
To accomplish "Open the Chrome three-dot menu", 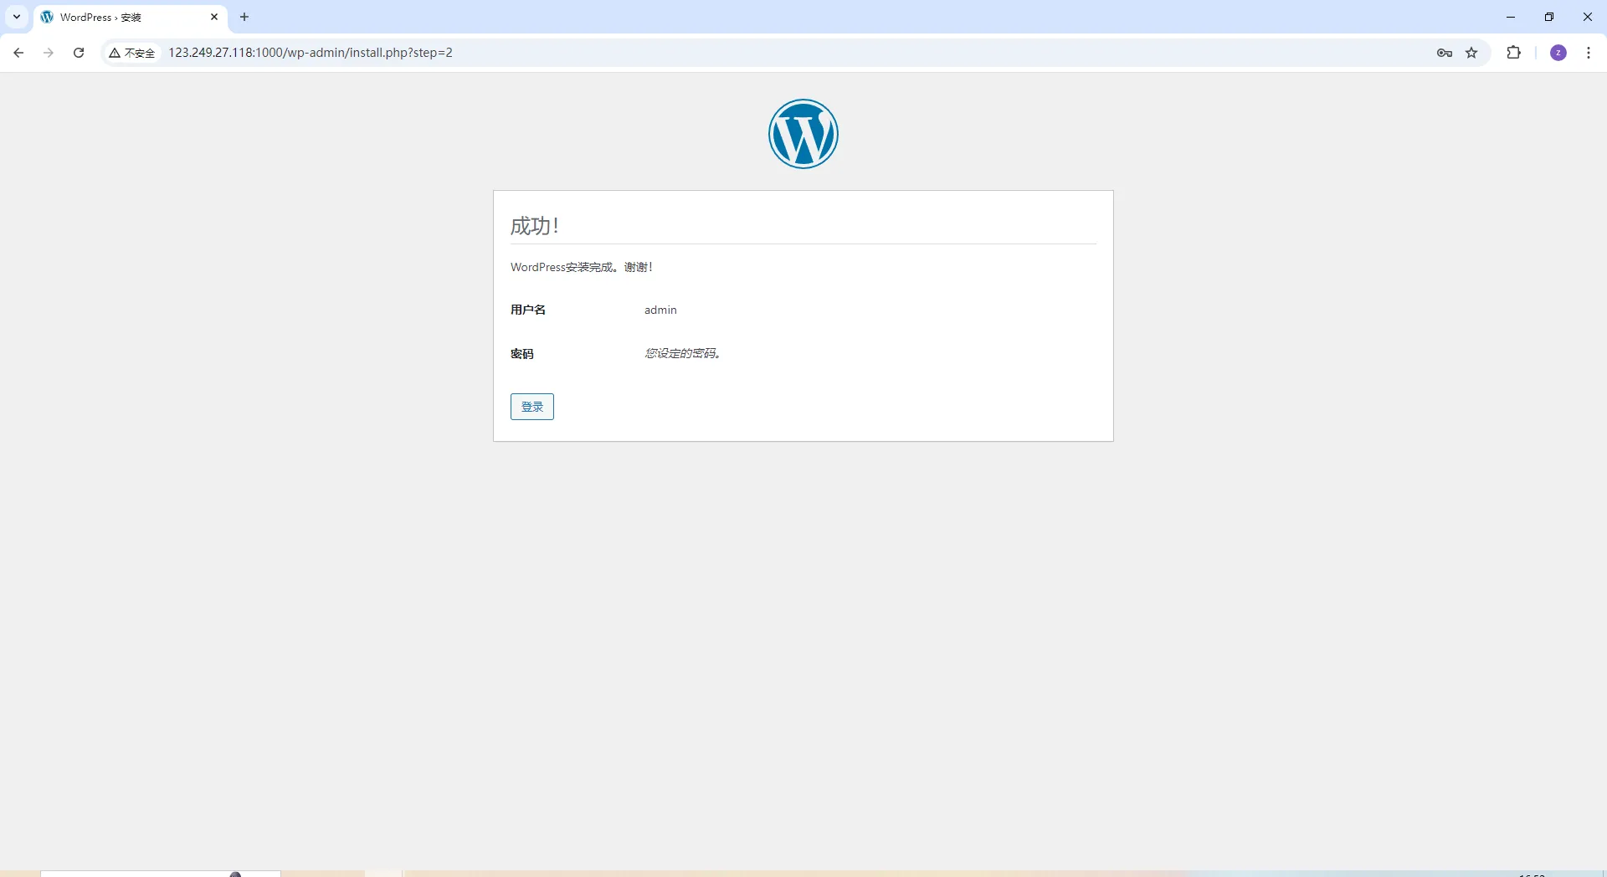I will pyautogui.click(x=1589, y=53).
